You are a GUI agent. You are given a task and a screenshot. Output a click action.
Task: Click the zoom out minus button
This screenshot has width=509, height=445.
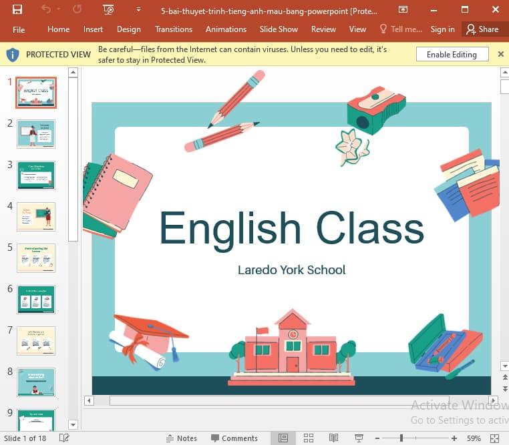377,438
